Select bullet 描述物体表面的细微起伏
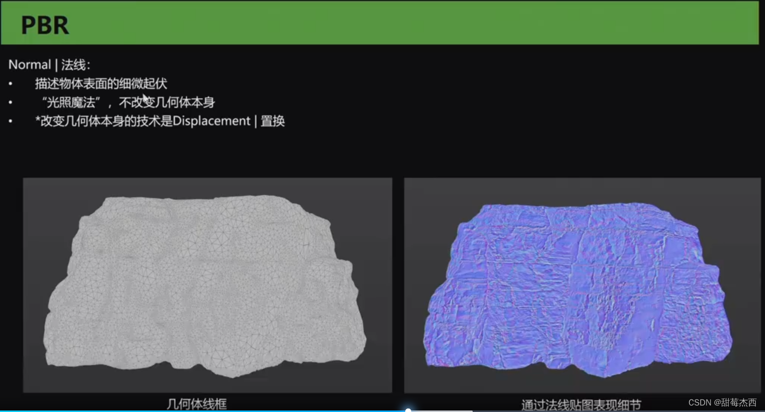Image resolution: width=765 pixels, height=412 pixels. click(x=100, y=84)
